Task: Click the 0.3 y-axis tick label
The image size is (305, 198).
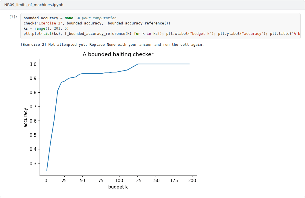Action: (33, 163)
